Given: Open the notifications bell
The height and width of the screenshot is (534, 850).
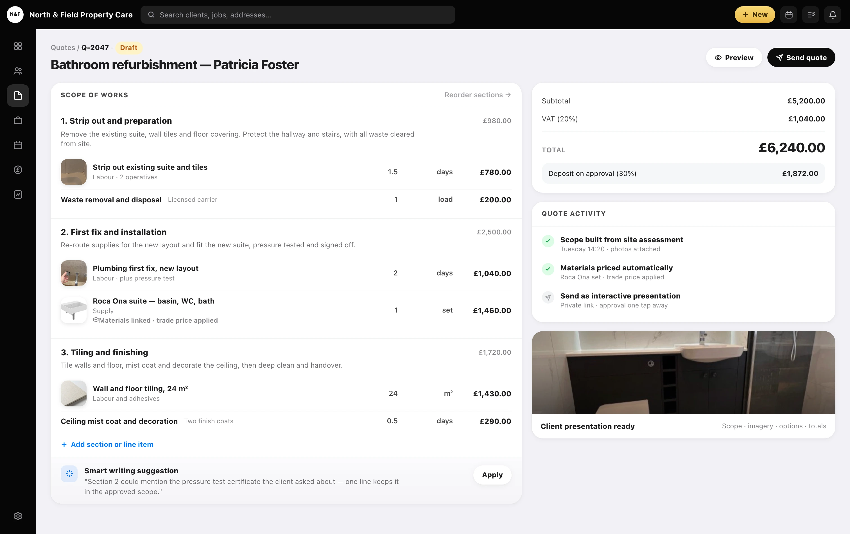Looking at the screenshot, I should pyautogui.click(x=833, y=14).
